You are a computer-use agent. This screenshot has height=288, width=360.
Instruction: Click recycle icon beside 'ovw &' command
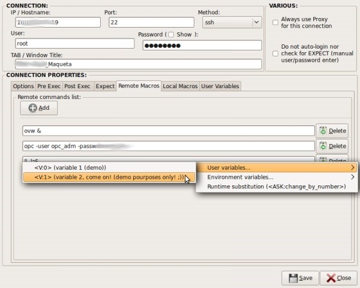click(323, 130)
